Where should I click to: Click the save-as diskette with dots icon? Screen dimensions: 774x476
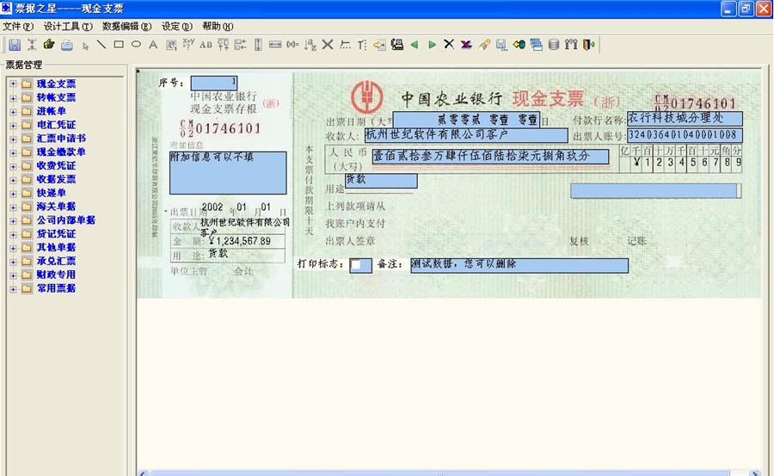tap(501, 45)
